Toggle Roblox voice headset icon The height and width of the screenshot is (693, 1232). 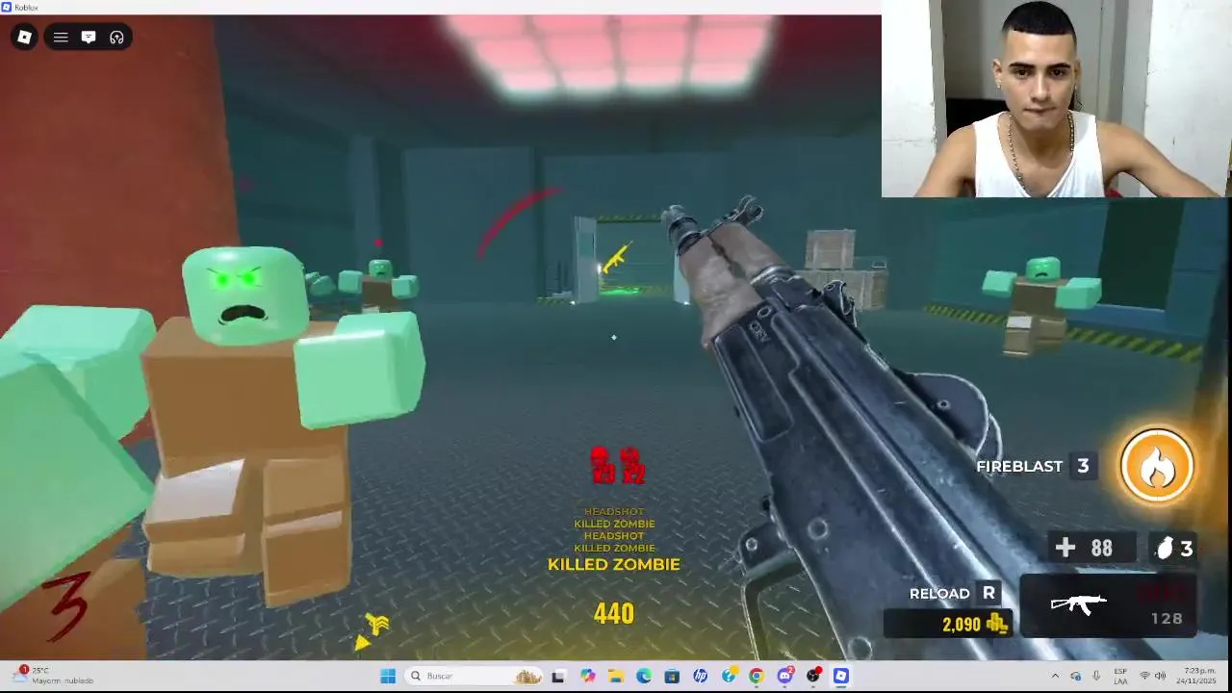[x=116, y=38]
